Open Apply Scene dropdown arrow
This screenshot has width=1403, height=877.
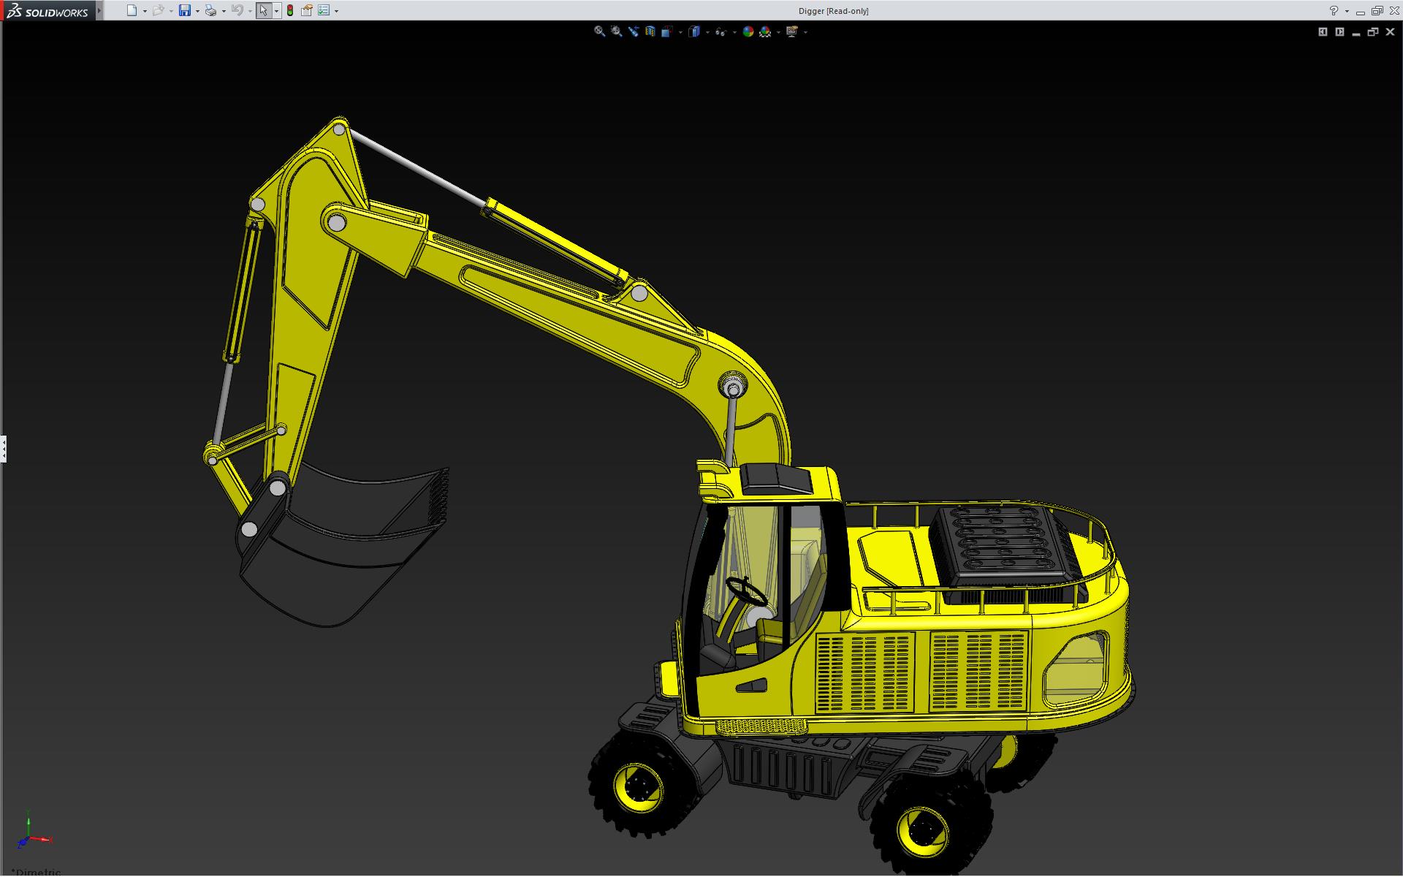pos(778,32)
